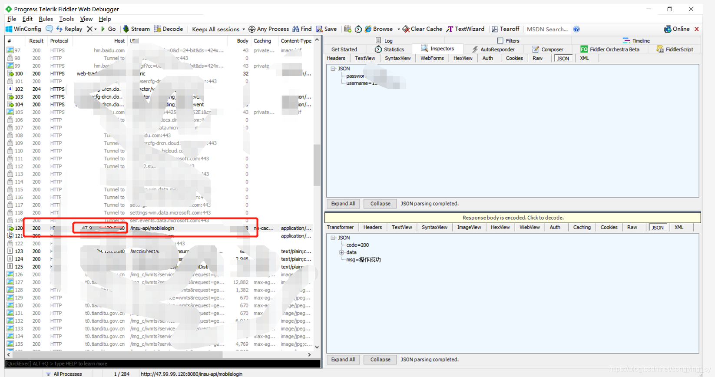Viewport: 715px width, 377px height.
Task: Open the TextWizard tool
Action: 465,29
